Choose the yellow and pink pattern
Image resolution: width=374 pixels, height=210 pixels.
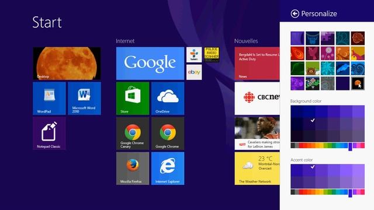(358, 53)
